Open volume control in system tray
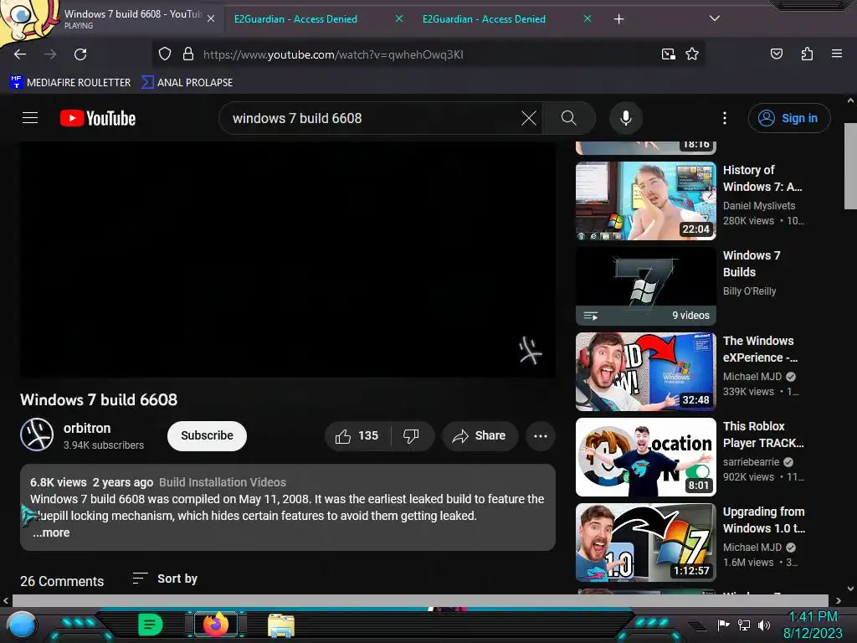 coord(763,625)
